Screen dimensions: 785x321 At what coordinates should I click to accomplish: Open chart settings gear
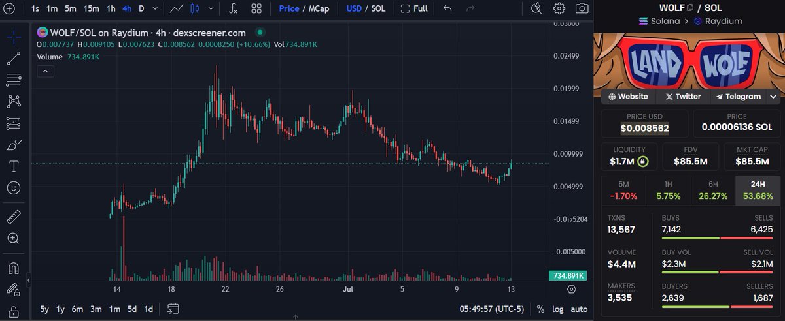559,8
